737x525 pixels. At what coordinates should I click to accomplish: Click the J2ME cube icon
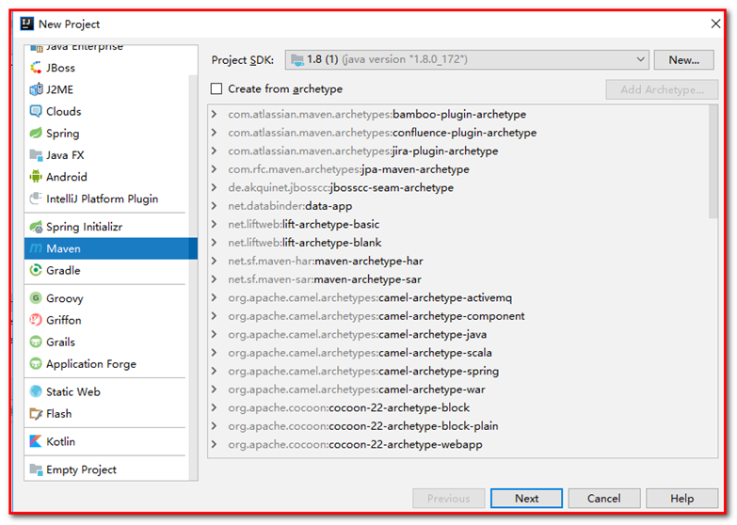coord(36,89)
